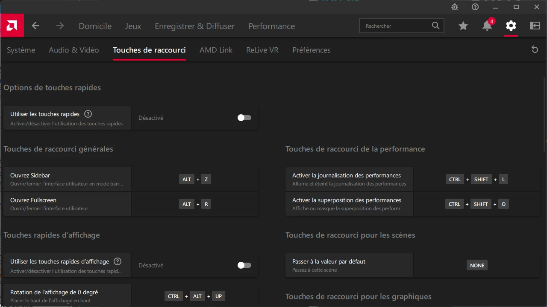
Task: Open the Préférences tab
Action: click(311, 50)
